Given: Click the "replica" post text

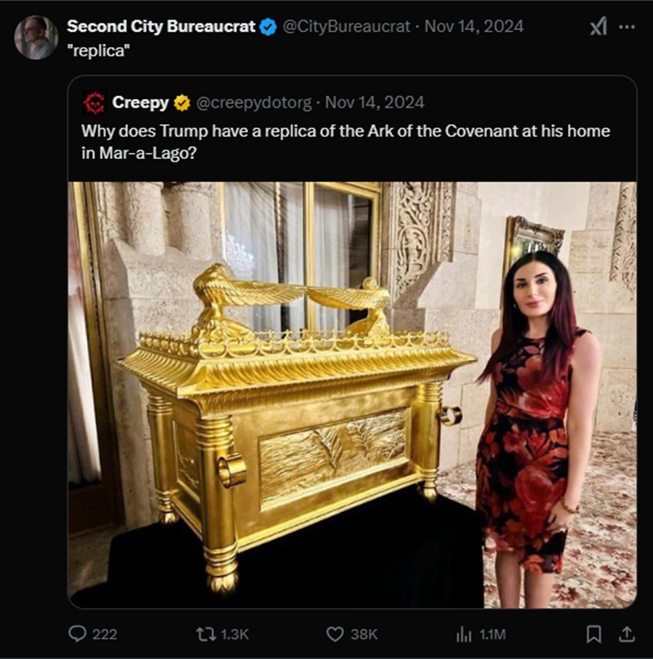Looking at the screenshot, I should point(98,50).
